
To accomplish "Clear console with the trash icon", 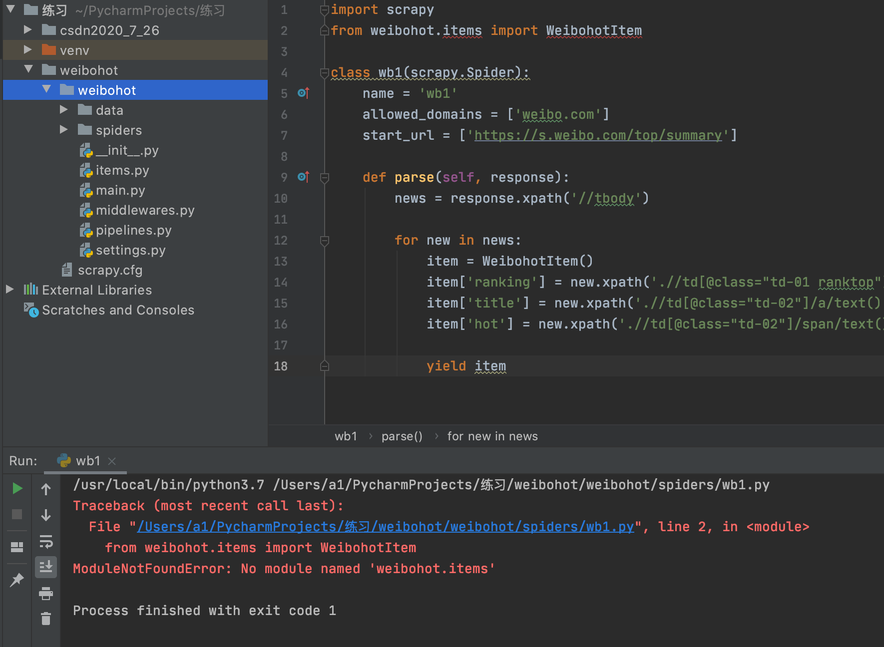I will point(46,619).
